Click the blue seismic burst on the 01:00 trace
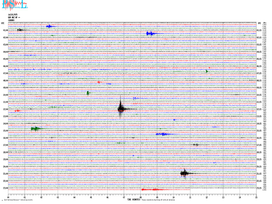Viewport: 272px width, 204px height. click(150, 33)
